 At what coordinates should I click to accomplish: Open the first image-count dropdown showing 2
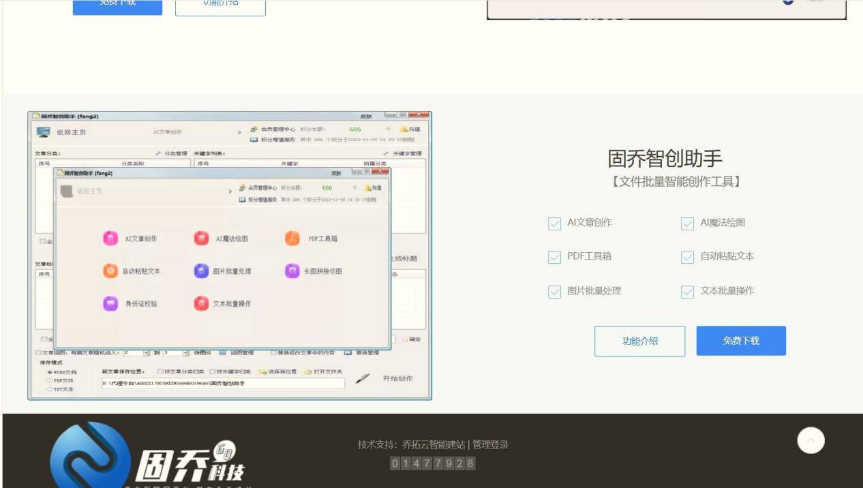point(147,353)
